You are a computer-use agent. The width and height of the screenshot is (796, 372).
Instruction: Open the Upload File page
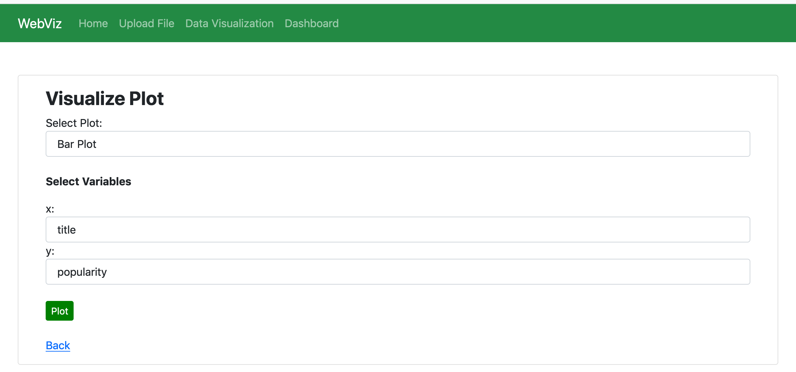pyautogui.click(x=147, y=23)
